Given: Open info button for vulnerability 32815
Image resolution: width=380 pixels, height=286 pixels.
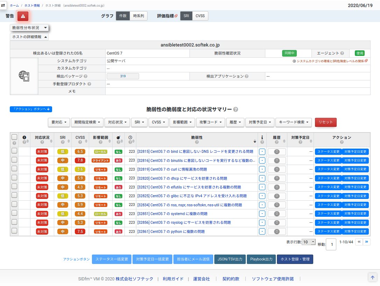Looking at the screenshot, I should [x=262, y=152].
